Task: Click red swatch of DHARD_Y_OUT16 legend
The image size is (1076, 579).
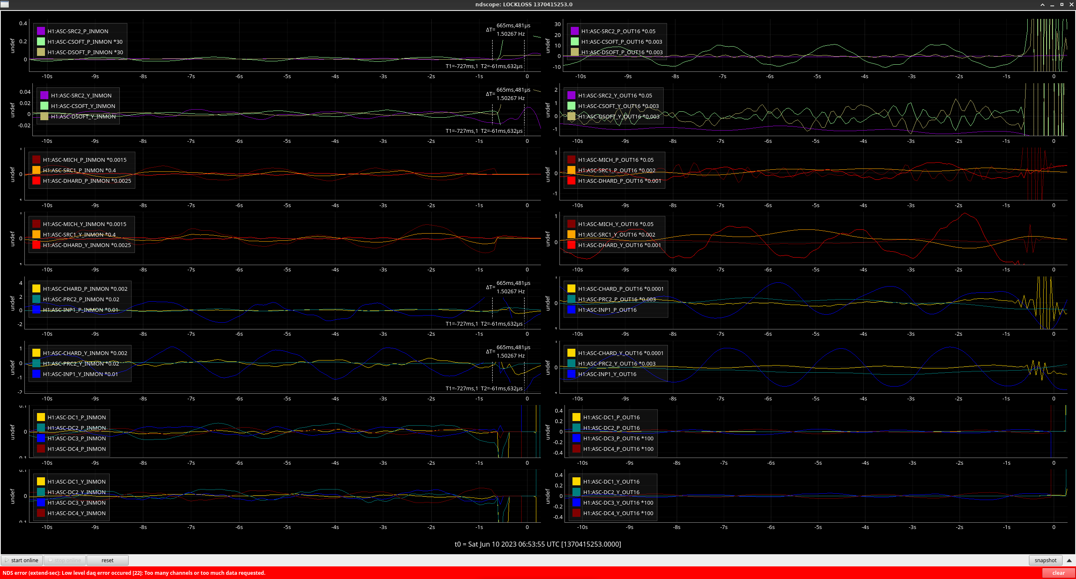Action: pos(571,245)
